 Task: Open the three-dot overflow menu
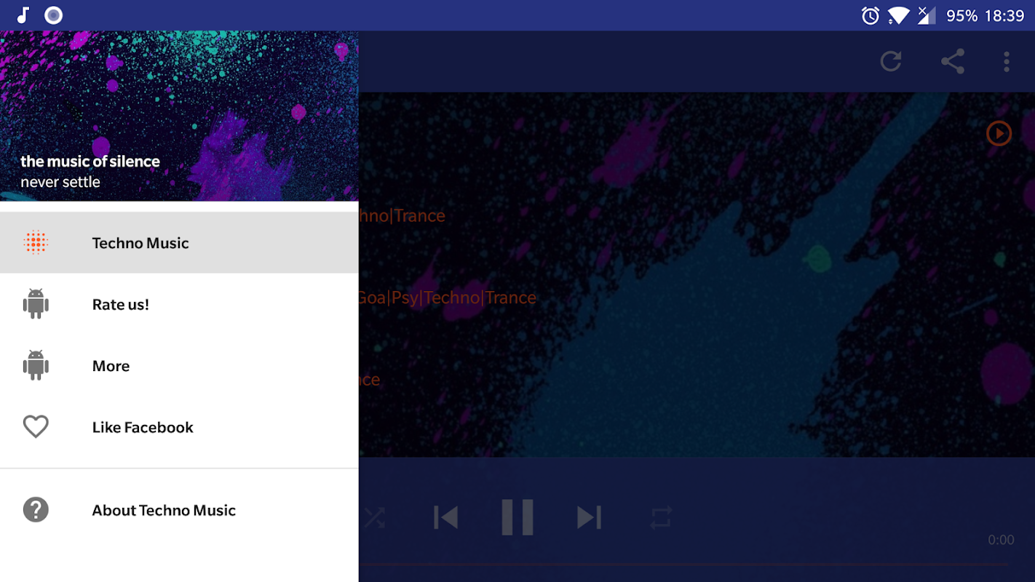[x=1007, y=61]
